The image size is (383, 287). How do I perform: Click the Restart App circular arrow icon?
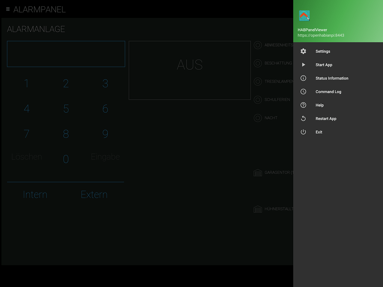click(x=303, y=118)
